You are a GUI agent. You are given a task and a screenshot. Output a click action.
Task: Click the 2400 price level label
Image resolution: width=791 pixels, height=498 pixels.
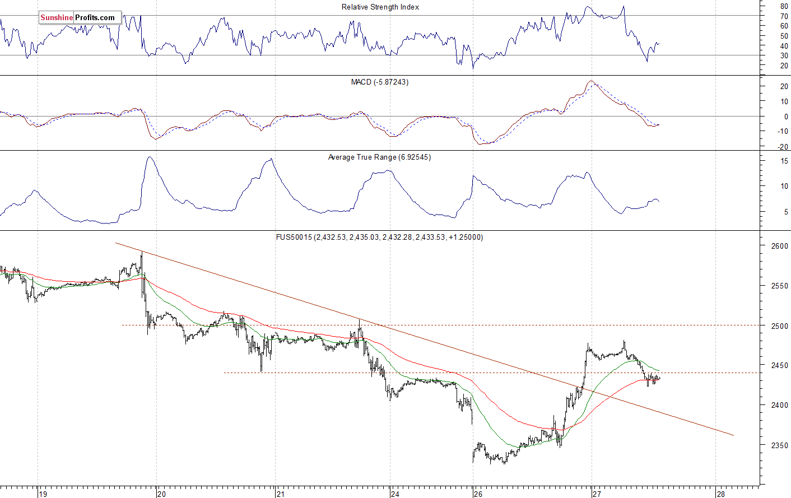click(x=779, y=406)
